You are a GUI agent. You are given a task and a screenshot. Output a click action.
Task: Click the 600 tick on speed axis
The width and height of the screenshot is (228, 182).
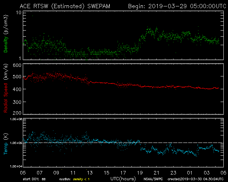[17, 65]
